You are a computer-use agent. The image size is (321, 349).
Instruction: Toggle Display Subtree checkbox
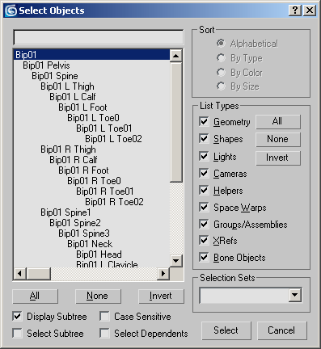point(18,317)
